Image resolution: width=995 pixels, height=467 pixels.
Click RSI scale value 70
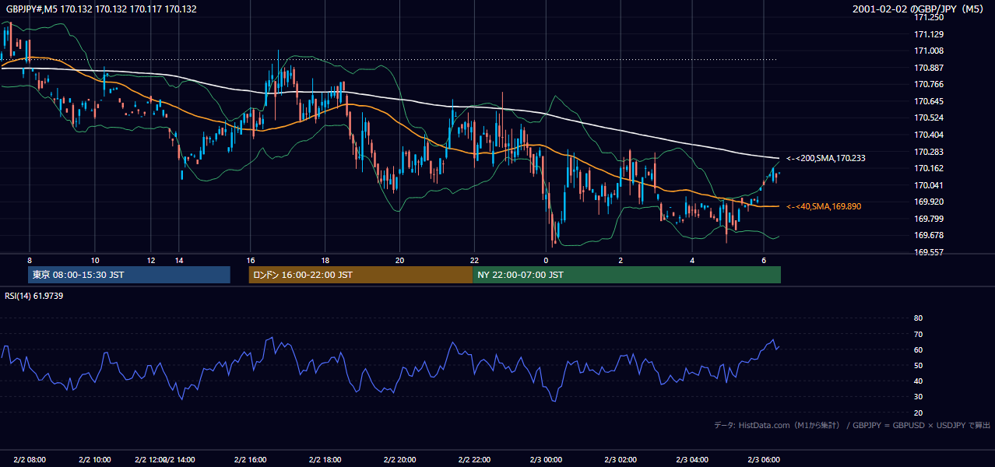(x=918, y=334)
